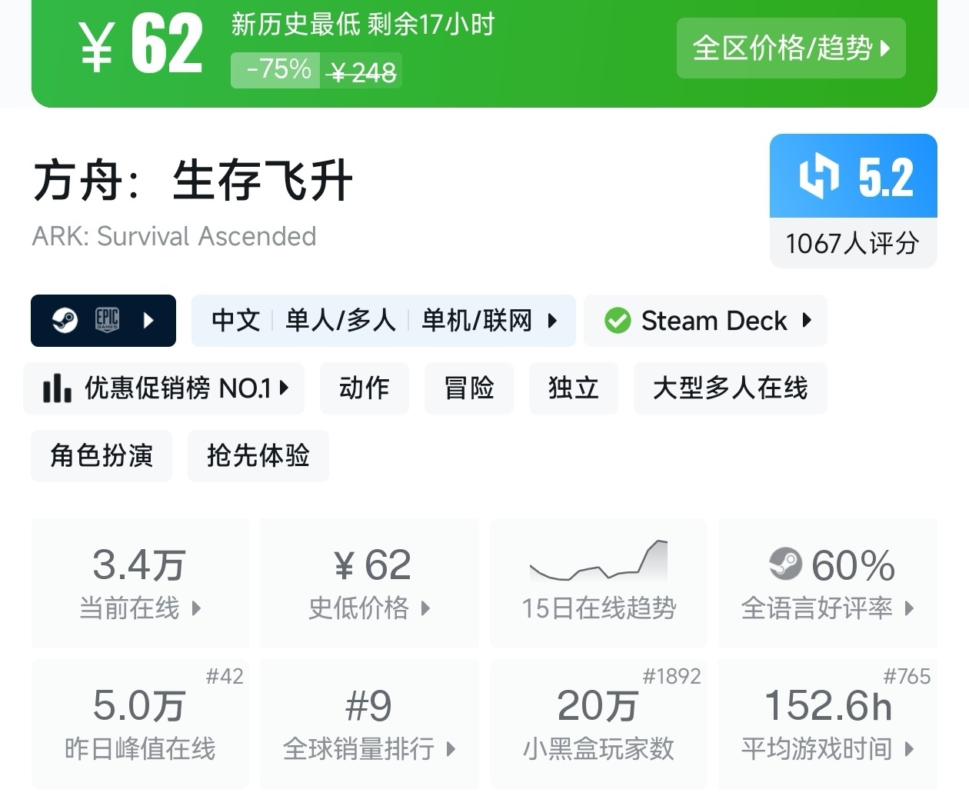Open the 优惠促销榜 NO.1 ranking

pos(164,388)
